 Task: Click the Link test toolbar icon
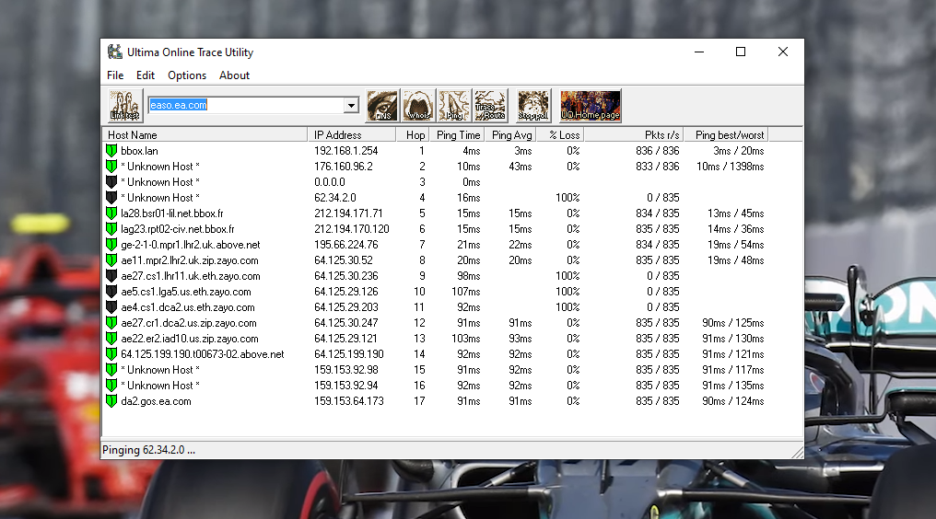pyautogui.click(x=125, y=106)
